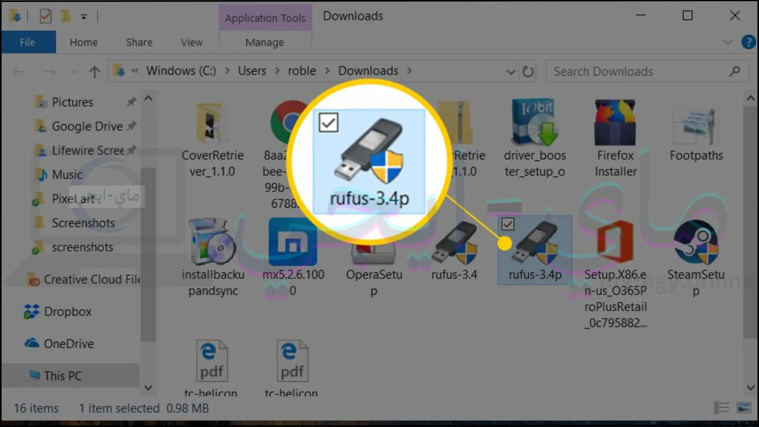The height and width of the screenshot is (427, 759).
Task: Open capitalized Screenshots folder in sidebar
Action: (83, 223)
